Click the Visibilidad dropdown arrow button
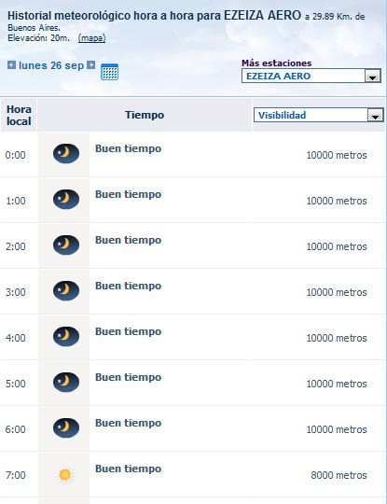 pos(375,116)
